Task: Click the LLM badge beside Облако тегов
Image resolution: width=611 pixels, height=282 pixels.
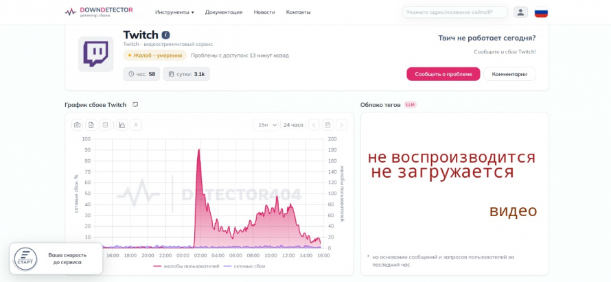Action: (410, 105)
